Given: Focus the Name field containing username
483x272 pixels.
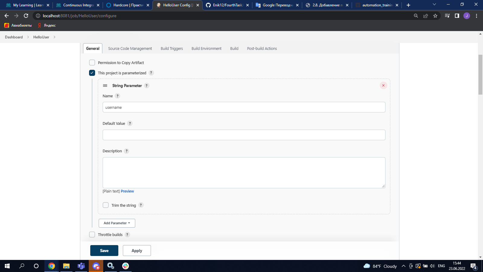Looking at the screenshot, I should (244, 107).
